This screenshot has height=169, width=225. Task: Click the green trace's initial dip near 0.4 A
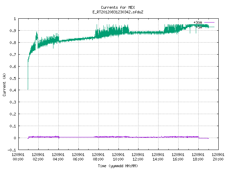(28, 89)
